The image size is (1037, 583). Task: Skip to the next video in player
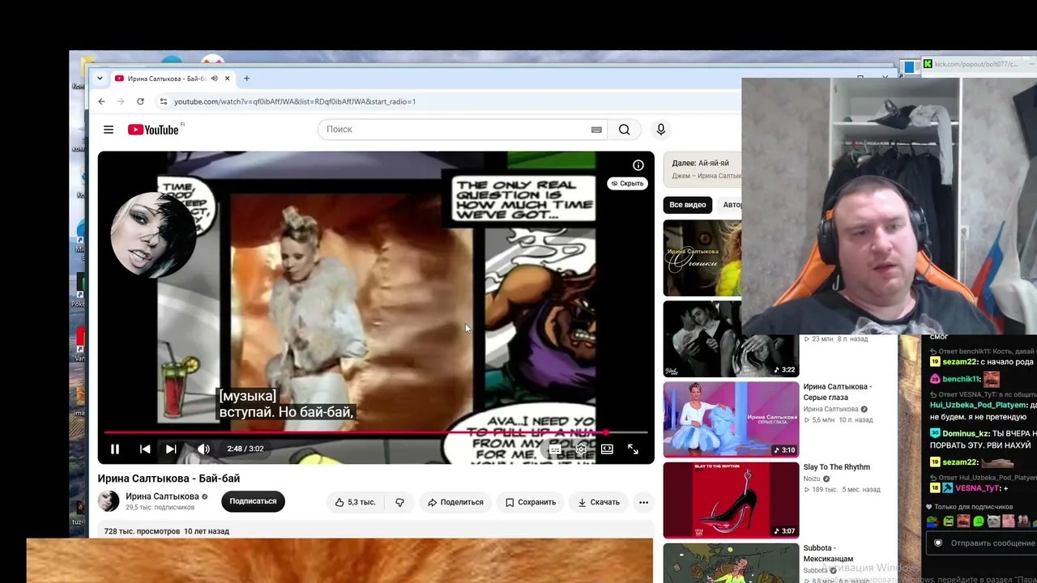coord(171,449)
